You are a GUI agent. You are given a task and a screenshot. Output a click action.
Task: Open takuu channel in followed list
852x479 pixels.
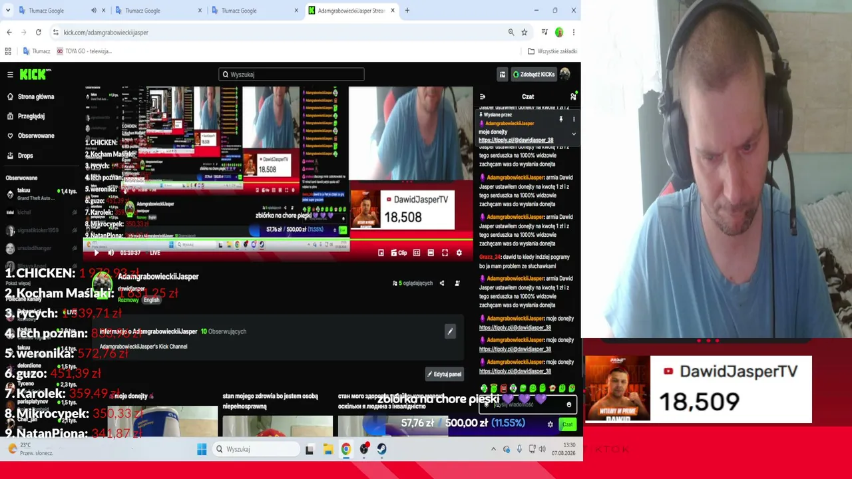pyautogui.click(x=40, y=194)
